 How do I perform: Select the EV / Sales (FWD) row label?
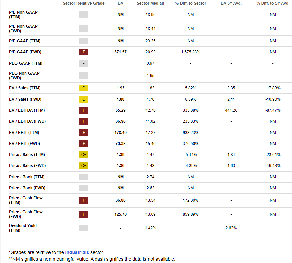25,99
